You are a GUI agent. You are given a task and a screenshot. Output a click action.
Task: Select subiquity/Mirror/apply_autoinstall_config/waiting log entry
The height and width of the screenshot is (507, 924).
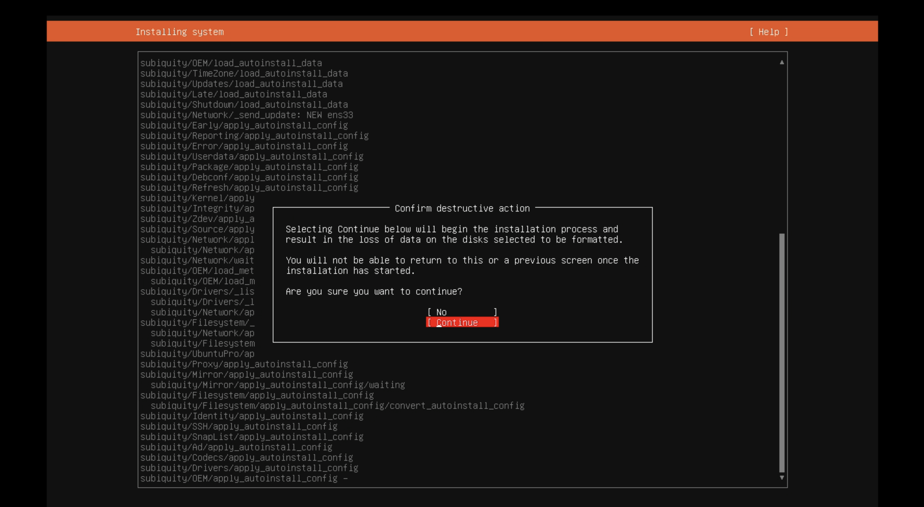coord(278,385)
